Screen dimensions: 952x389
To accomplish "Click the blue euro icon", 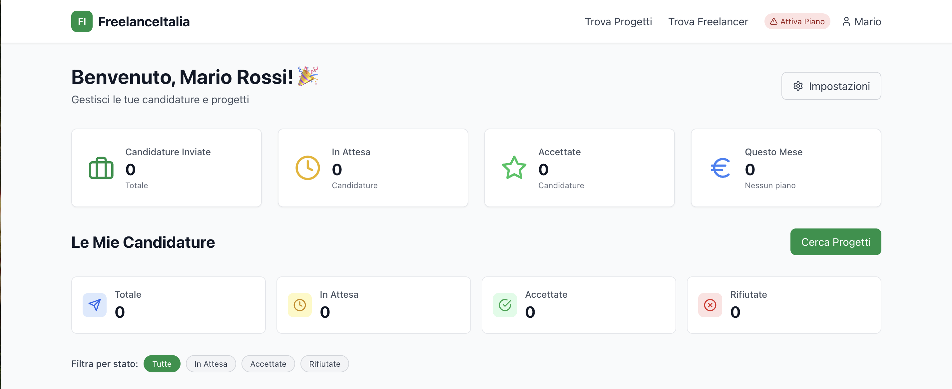I will [720, 168].
